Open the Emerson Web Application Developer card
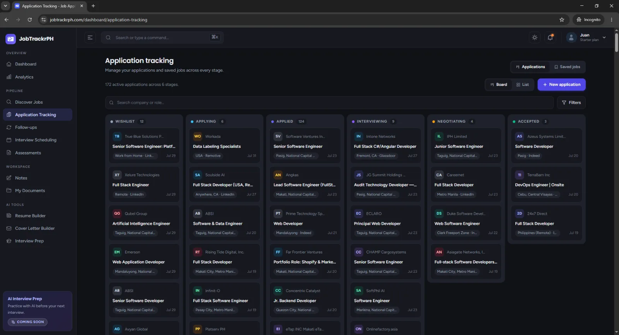 pyautogui.click(x=144, y=262)
